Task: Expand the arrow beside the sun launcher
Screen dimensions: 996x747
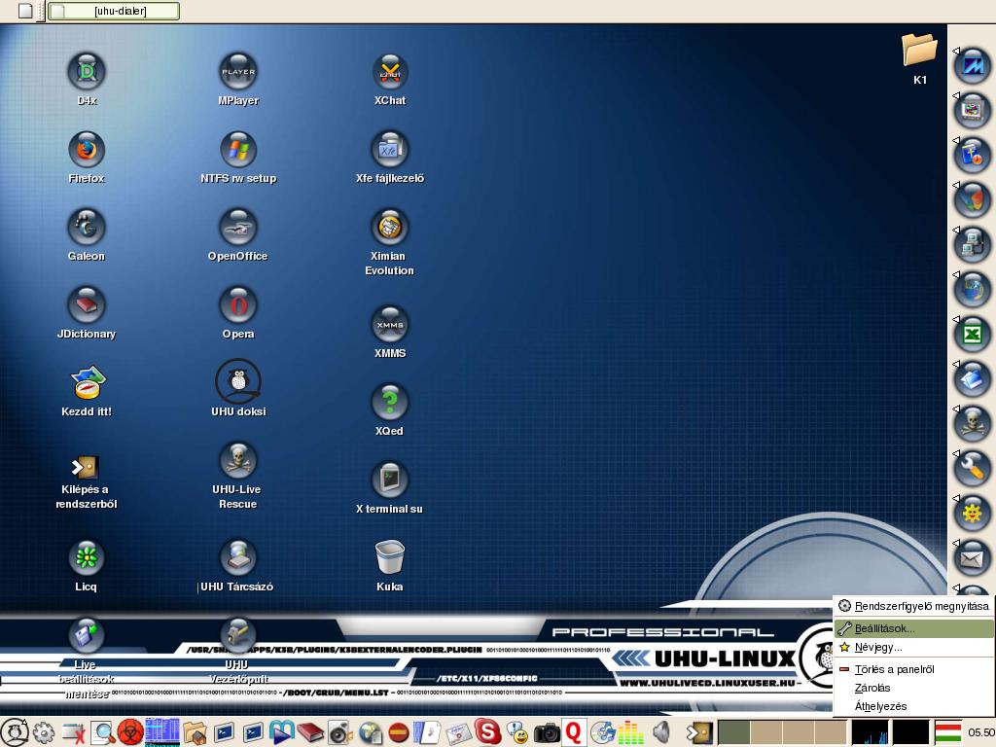Action: pyautogui.click(x=956, y=499)
